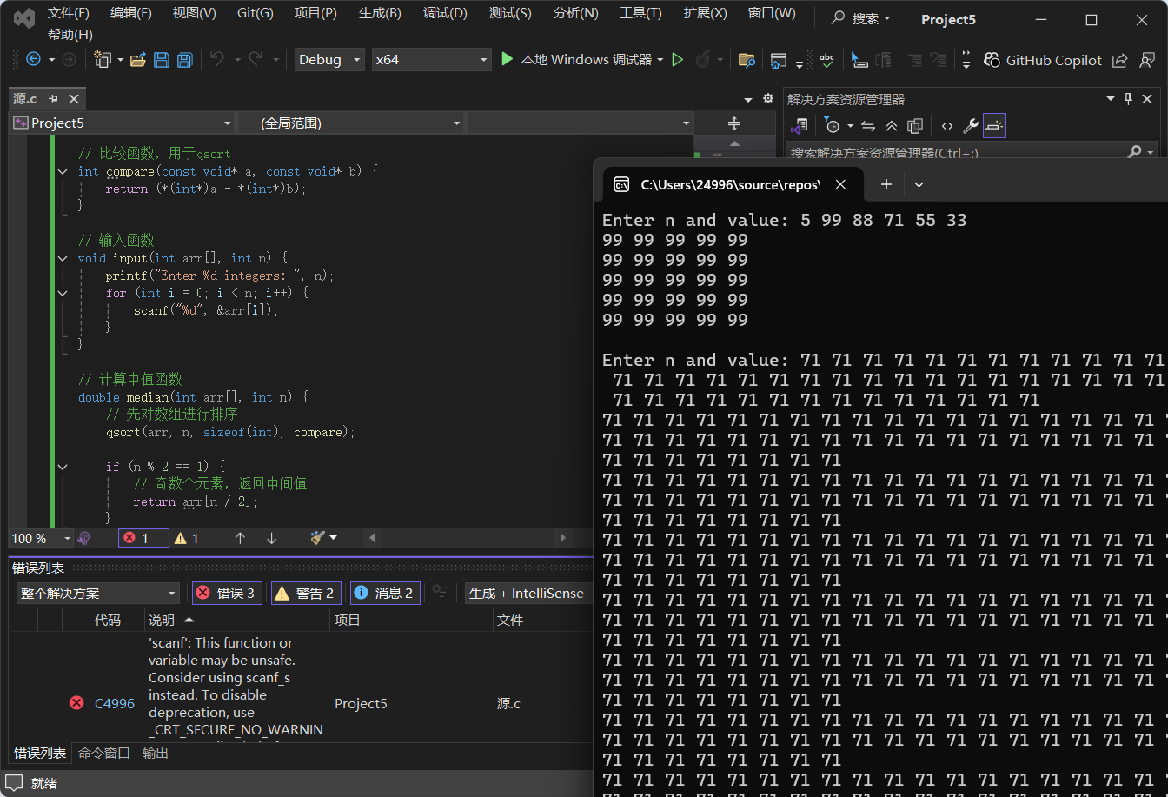The height and width of the screenshot is (797, 1168).
Task: Click Collapse All in Solution Explorer toolbar
Action: (x=892, y=126)
